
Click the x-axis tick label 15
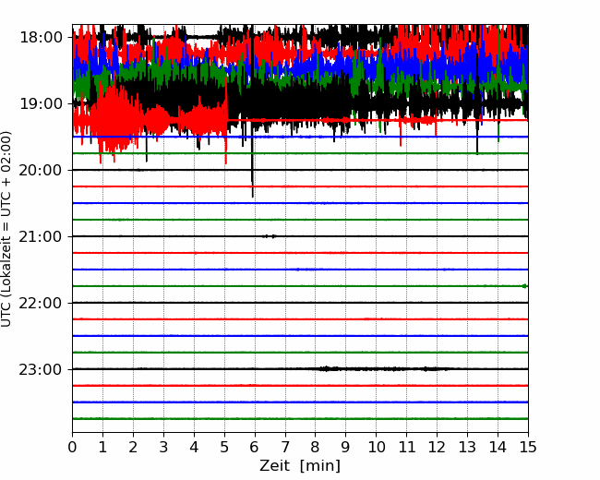click(528, 447)
